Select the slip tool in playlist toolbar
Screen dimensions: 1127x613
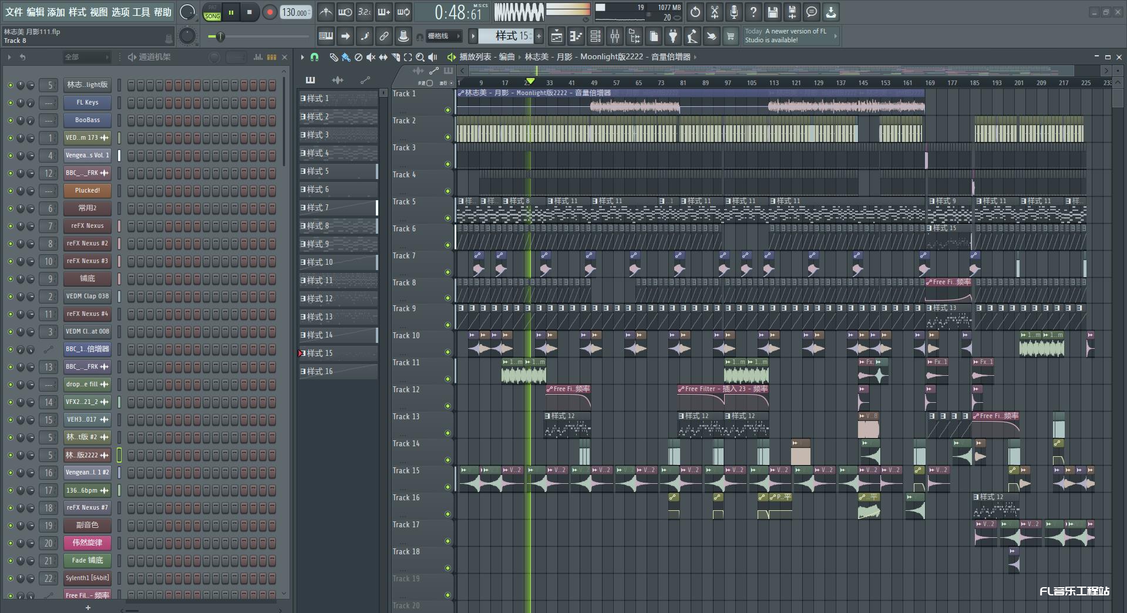(383, 57)
